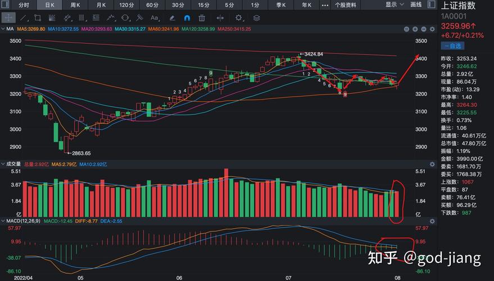This screenshot has width=494, height=281.
Task: Select the crosshair cursor tool
Action: coord(10,18)
